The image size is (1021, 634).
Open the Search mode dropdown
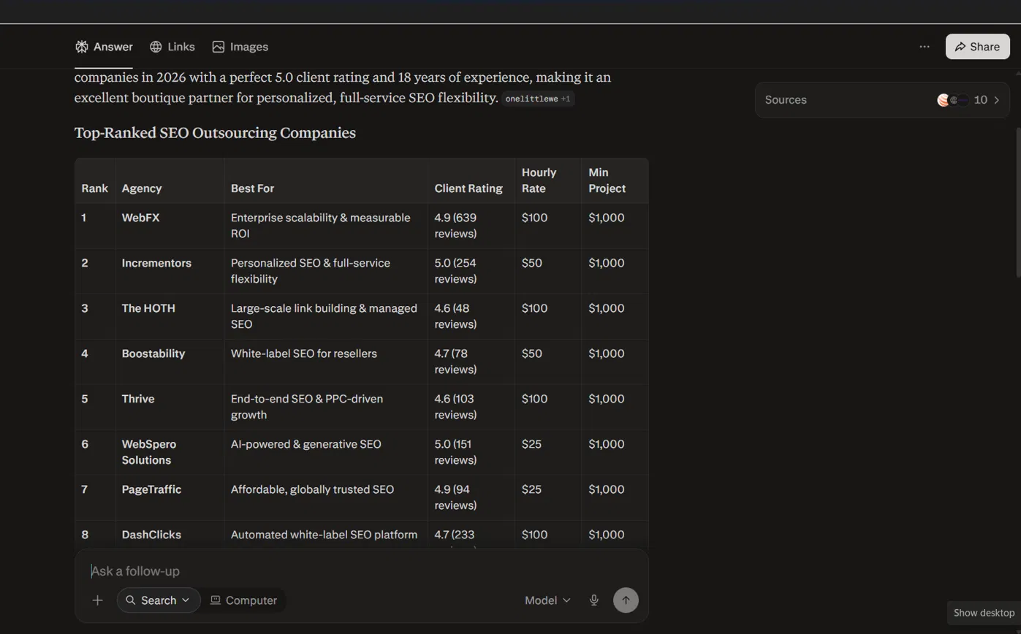click(x=159, y=600)
